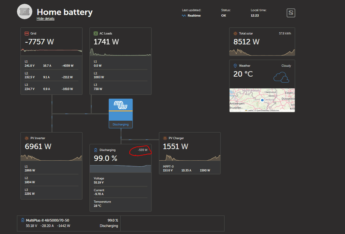Click the MPPT-0 voltage 153.6 V value

[x=168, y=171]
